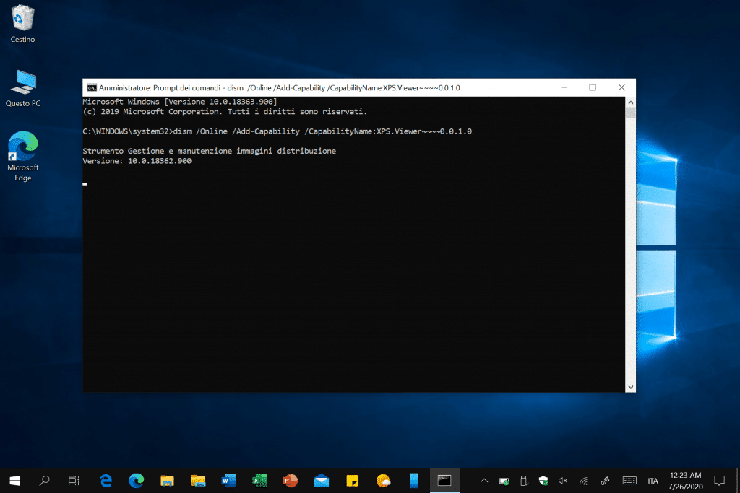Select the Microsoft Edge desktop shortcut
The width and height of the screenshot is (740, 493).
click(x=22, y=152)
